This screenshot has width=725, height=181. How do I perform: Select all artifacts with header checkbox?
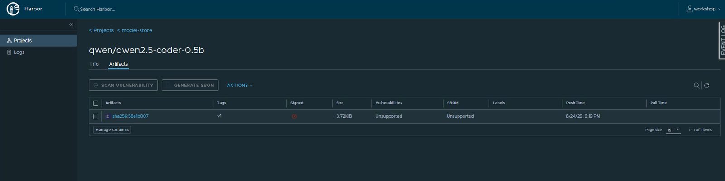pyautogui.click(x=96, y=103)
